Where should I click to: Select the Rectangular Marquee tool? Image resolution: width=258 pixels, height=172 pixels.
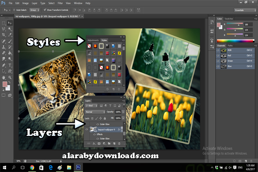3,23
